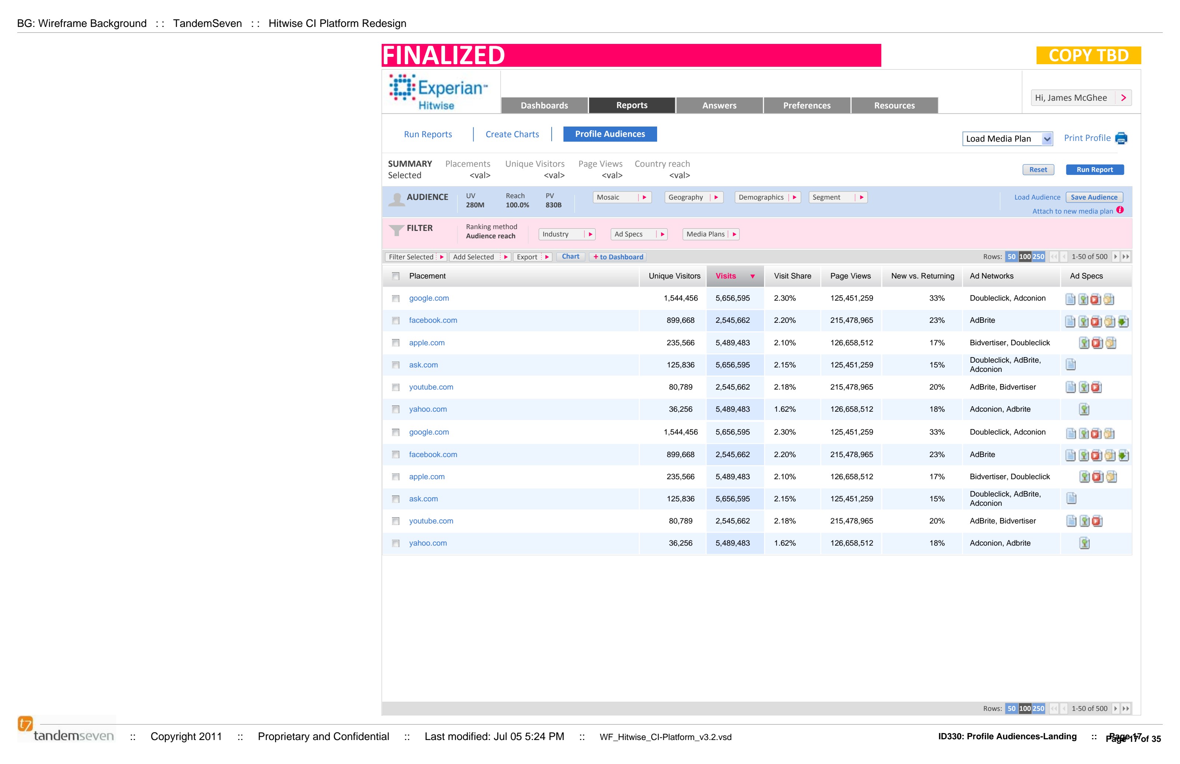The image size is (1180, 764).
Task: Set top pager rows to 250
Action: 1038,257
